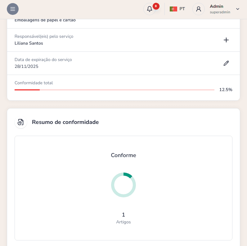Click the red notification count badge
Image resolution: width=247 pixels, height=246 pixels.
tap(156, 6)
